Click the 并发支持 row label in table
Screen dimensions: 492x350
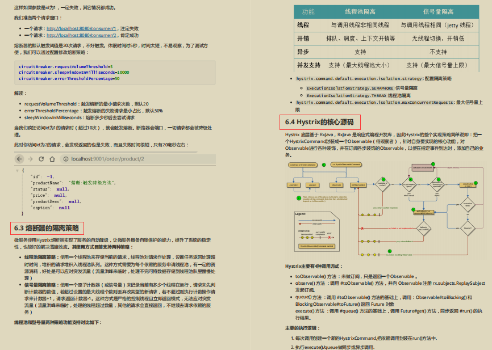point(308,65)
